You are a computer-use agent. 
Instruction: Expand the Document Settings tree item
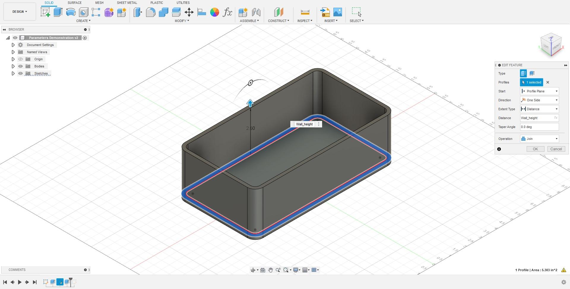(13, 45)
